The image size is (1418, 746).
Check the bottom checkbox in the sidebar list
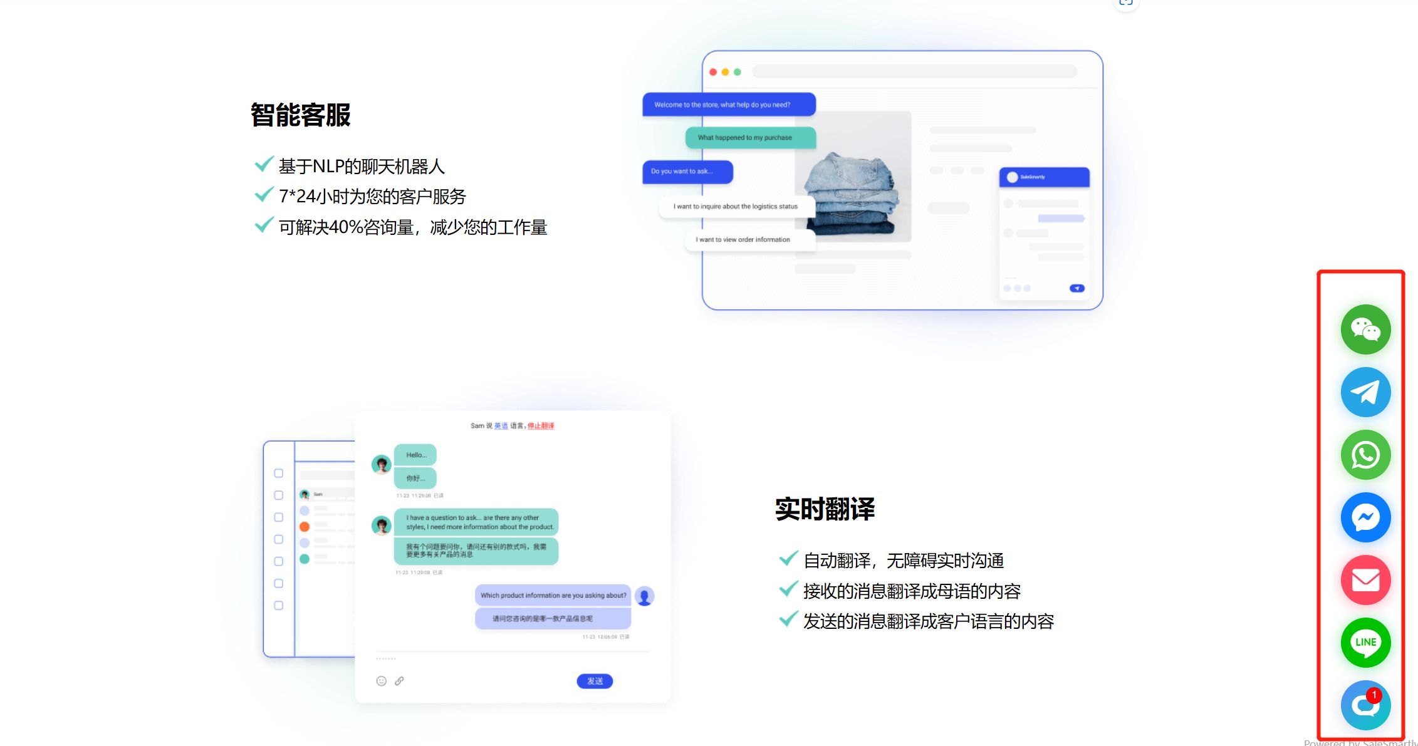(x=279, y=604)
